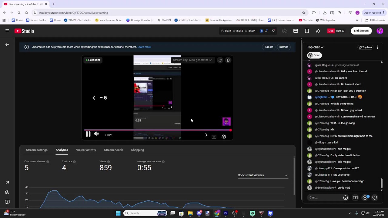Go back using the Studio back arrow
388x218 pixels.
click(7, 45)
